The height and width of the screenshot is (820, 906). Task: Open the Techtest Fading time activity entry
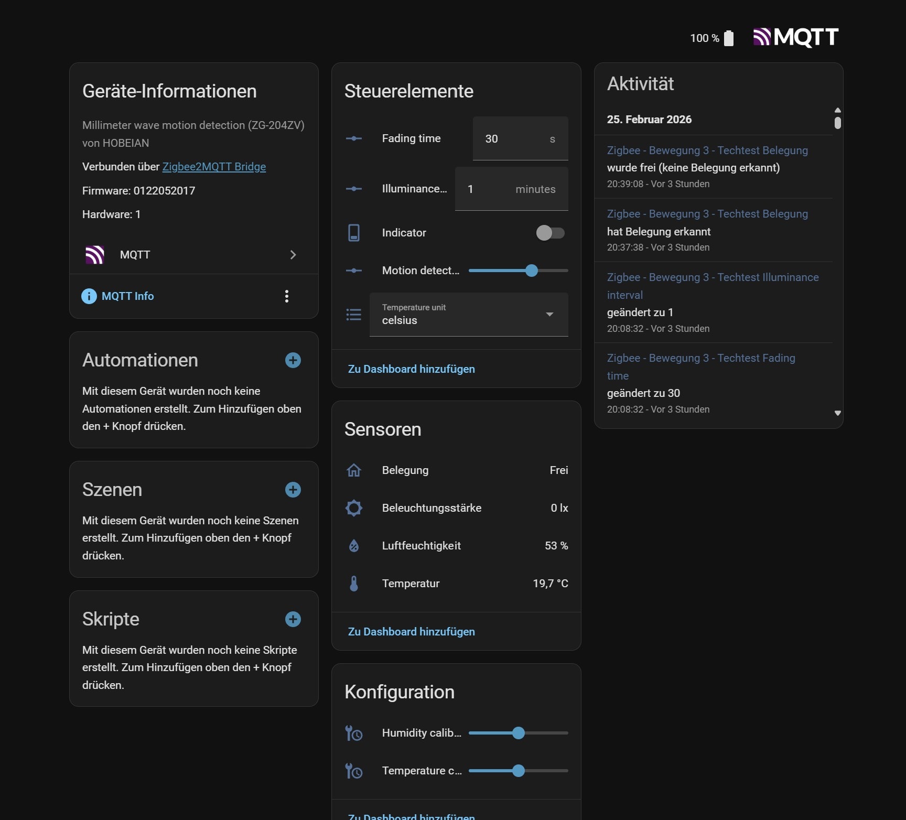click(700, 366)
